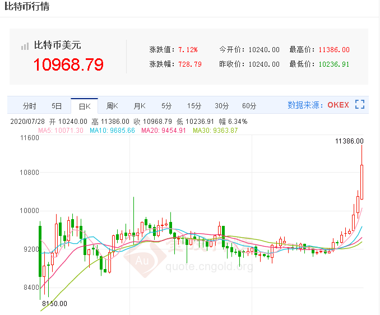Click the 11386.00 chart high label

click(x=349, y=141)
